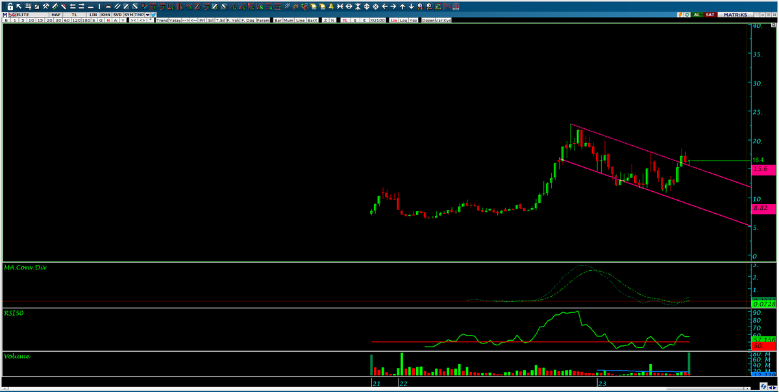This screenshot has height=392, width=779.
Task: Click the horizontal compress arrows icon
Action: pos(340,6)
